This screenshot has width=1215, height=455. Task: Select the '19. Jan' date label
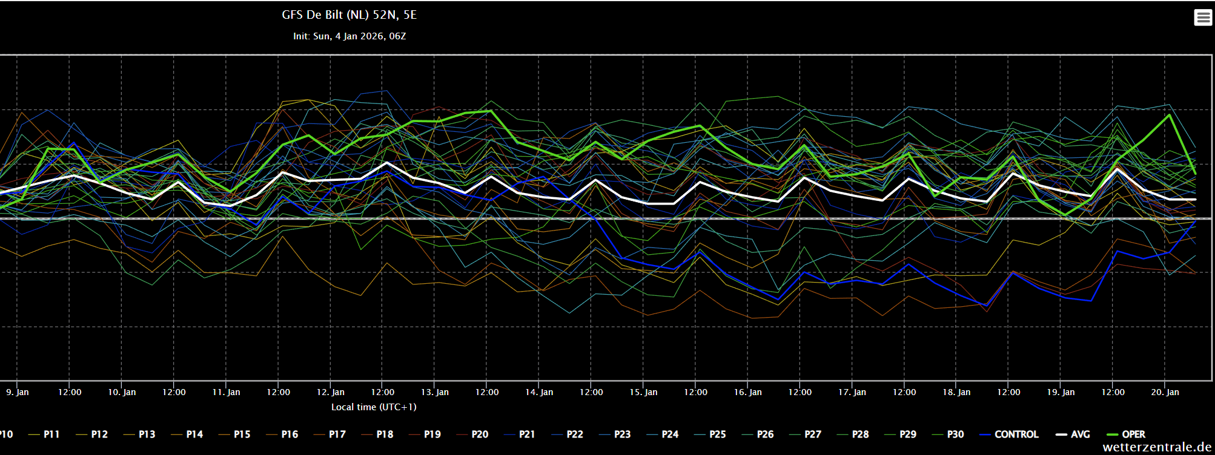click(1061, 392)
